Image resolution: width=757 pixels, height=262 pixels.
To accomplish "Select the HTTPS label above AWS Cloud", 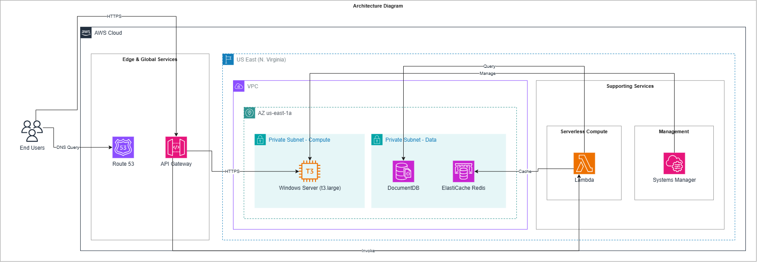I will [x=114, y=16].
